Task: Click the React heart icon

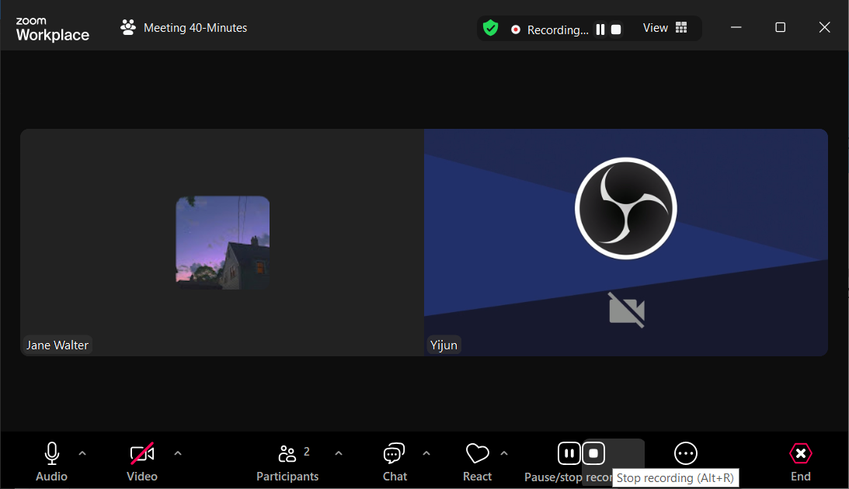Action: 477,454
